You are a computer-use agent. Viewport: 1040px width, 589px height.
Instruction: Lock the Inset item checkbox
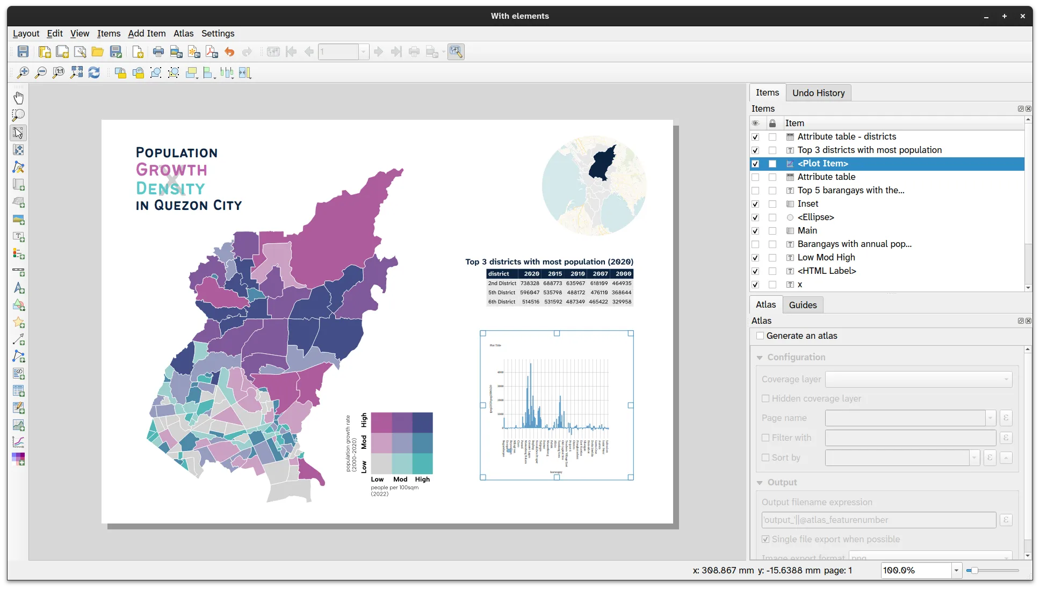772,204
